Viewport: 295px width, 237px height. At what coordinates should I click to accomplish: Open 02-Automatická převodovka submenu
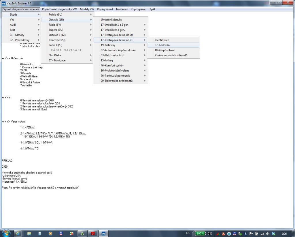click(120, 50)
